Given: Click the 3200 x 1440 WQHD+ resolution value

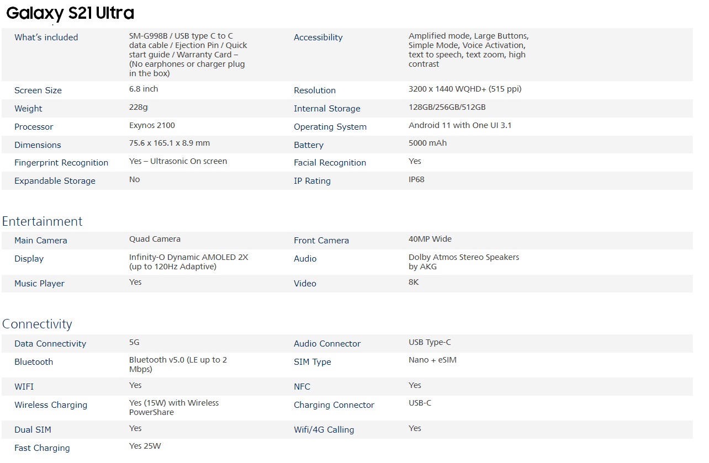Looking at the screenshot, I should 465,89.
